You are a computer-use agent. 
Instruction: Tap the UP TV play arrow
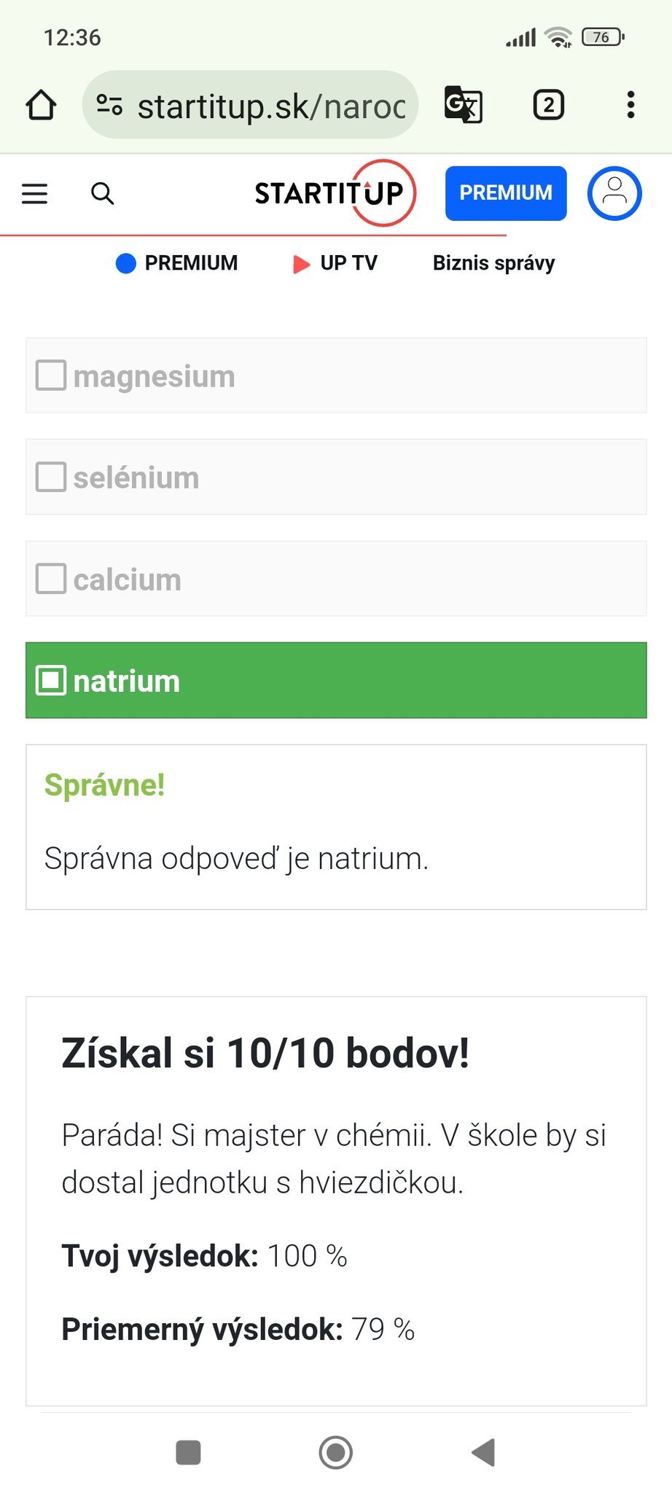point(301,264)
